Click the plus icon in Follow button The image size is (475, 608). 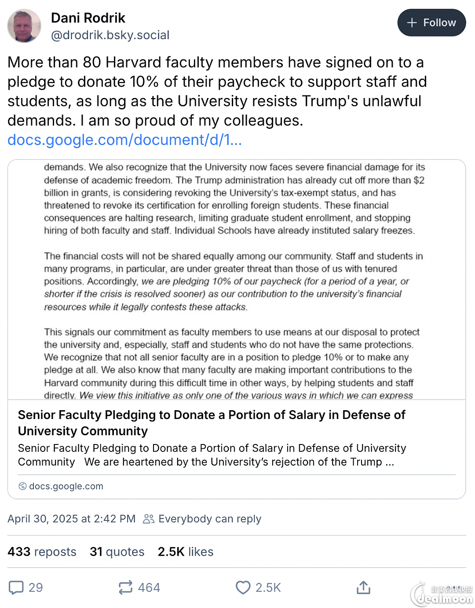pos(412,22)
